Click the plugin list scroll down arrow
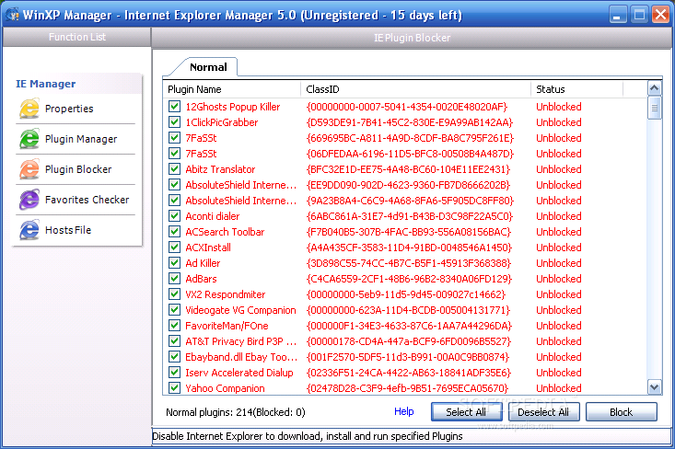The width and height of the screenshot is (675, 449). (655, 387)
